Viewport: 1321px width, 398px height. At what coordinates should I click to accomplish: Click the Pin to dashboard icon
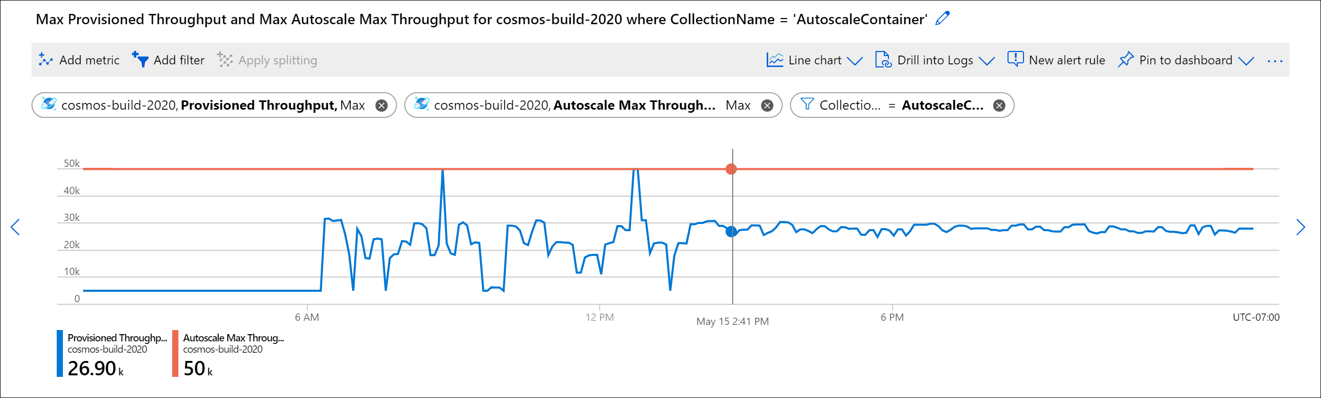[x=1127, y=60]
